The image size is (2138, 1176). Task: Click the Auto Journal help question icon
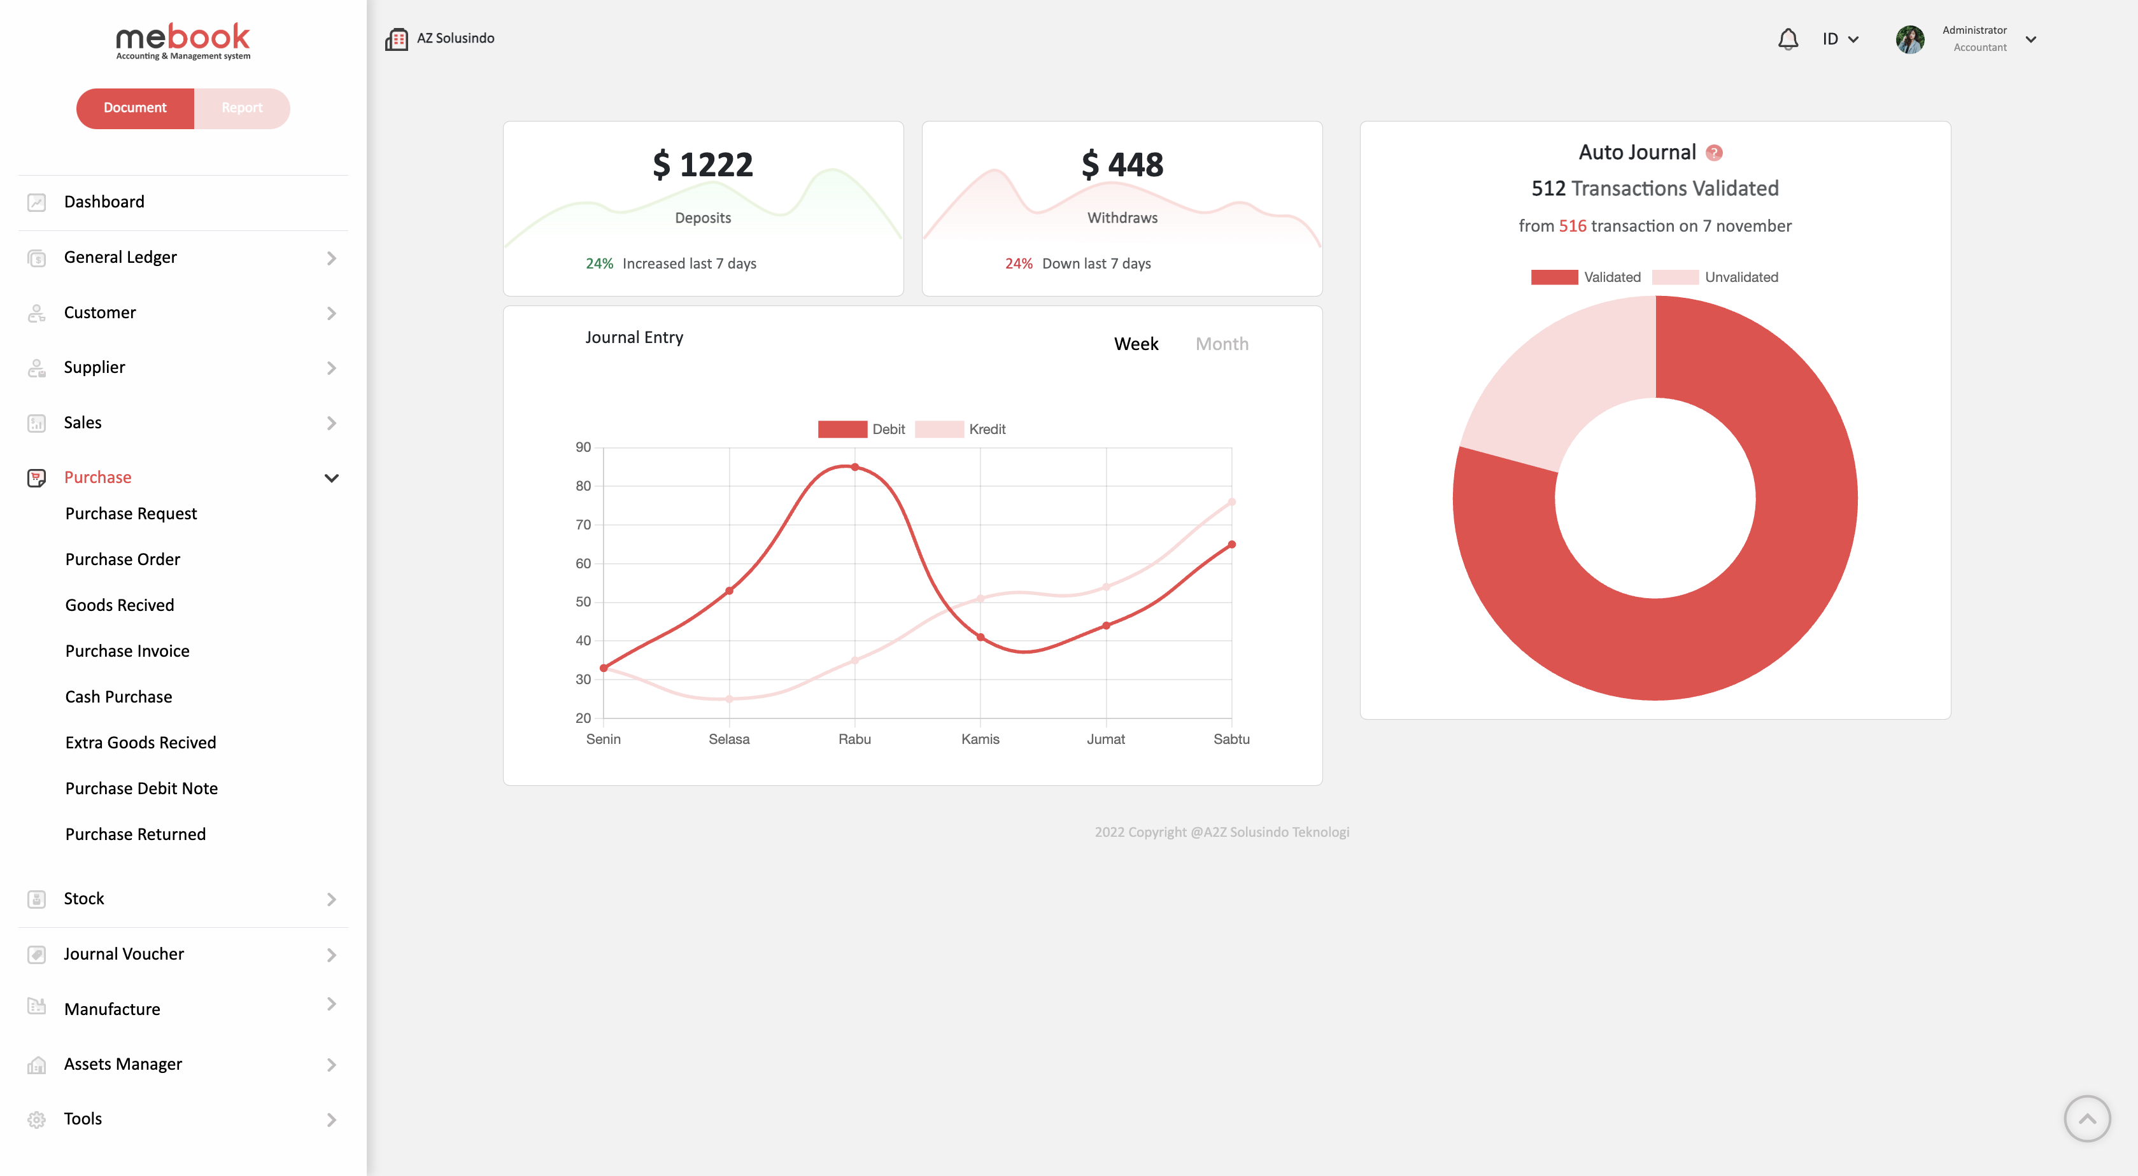(x=1714, y=153)
